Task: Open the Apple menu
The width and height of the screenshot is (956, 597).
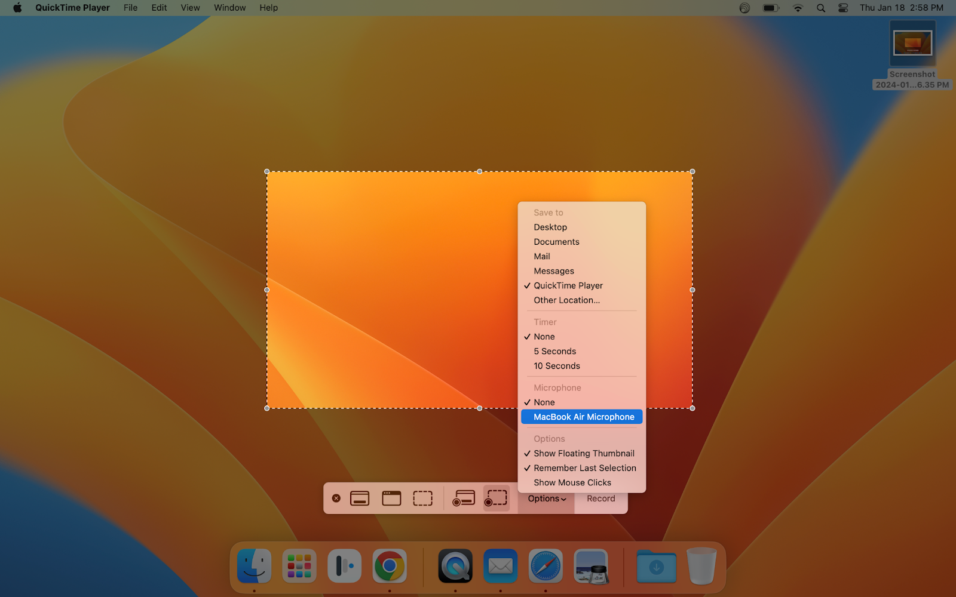Action: click(17, 8)
